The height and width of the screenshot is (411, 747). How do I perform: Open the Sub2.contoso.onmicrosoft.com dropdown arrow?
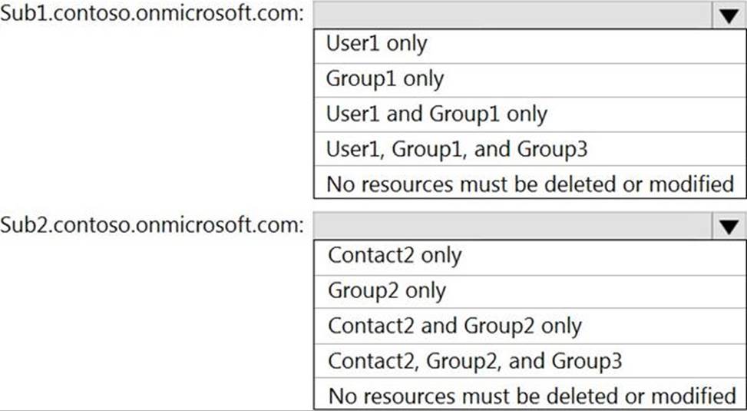[x=729, y=226]
